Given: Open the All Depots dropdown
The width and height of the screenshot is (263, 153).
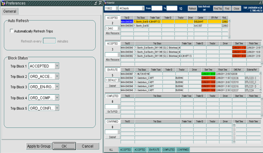Looking at the screenshot, I should click(143, 8).
